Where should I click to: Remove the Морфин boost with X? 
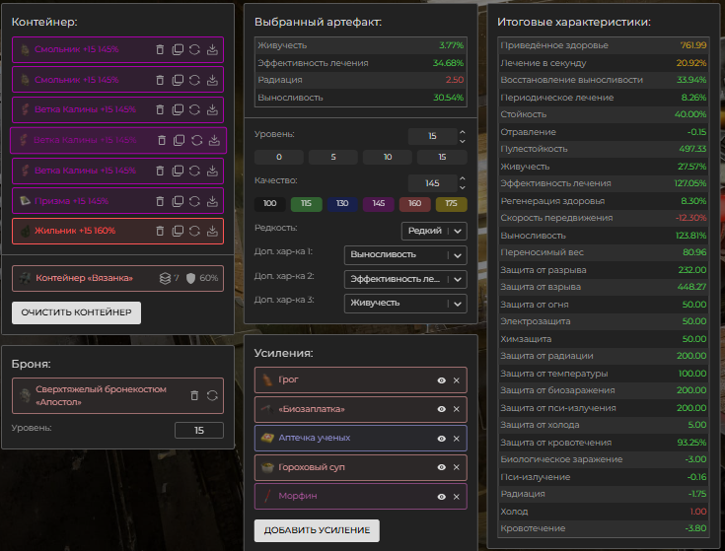coord(457,497)
